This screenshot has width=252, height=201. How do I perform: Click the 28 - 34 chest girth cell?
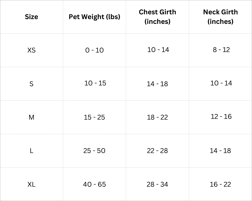[x=157, y=184]
